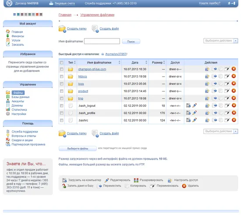The height and width of the screenshot is (217, 241).
Task: Delete the tmp folder
Action: tap(234, 98)
